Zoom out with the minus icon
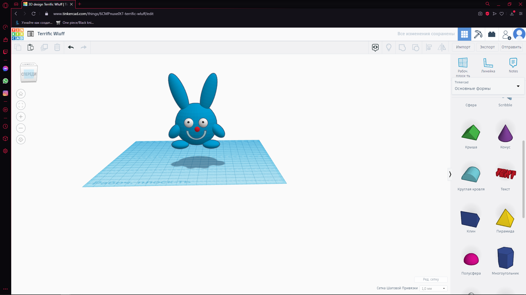This screenshot has width=526, height=295. tap(21, 128)
